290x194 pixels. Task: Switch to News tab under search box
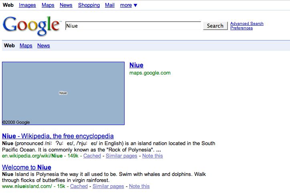[43, 46]
